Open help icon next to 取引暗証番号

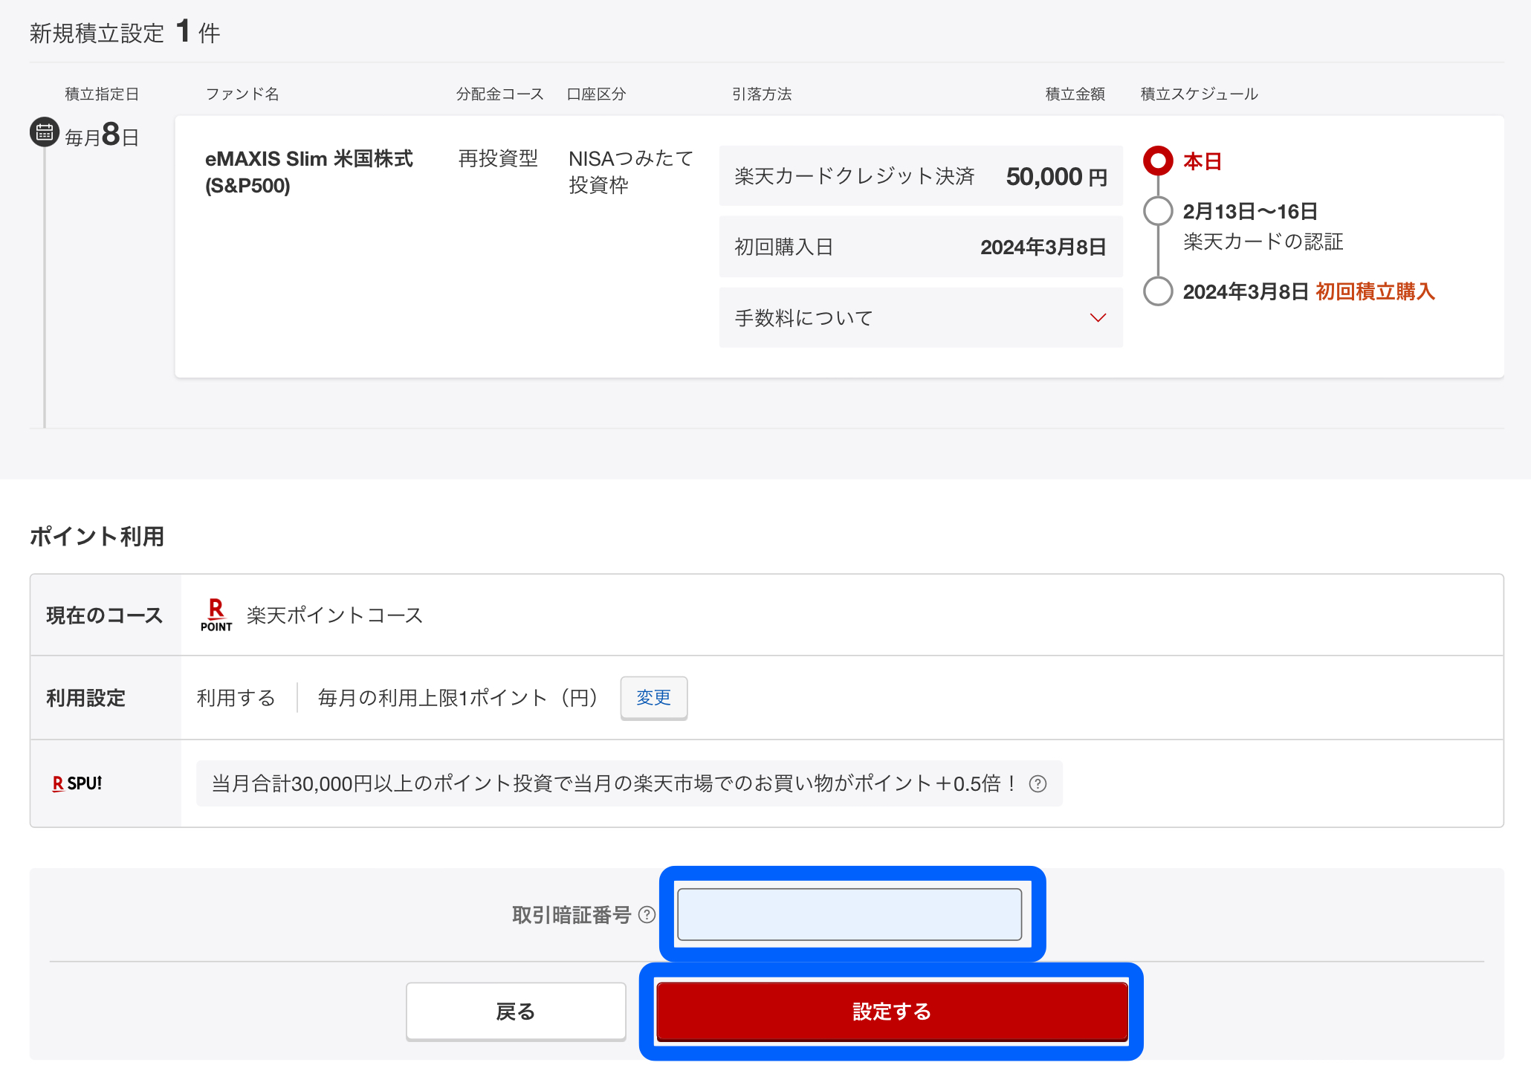pos(647,914)
